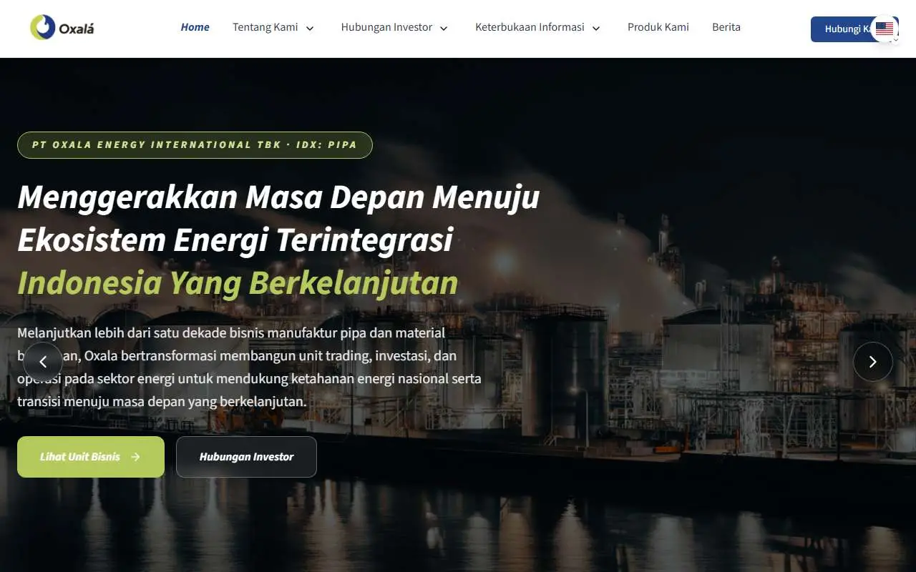Click the Hubungi Kami button

pos(854,29)
